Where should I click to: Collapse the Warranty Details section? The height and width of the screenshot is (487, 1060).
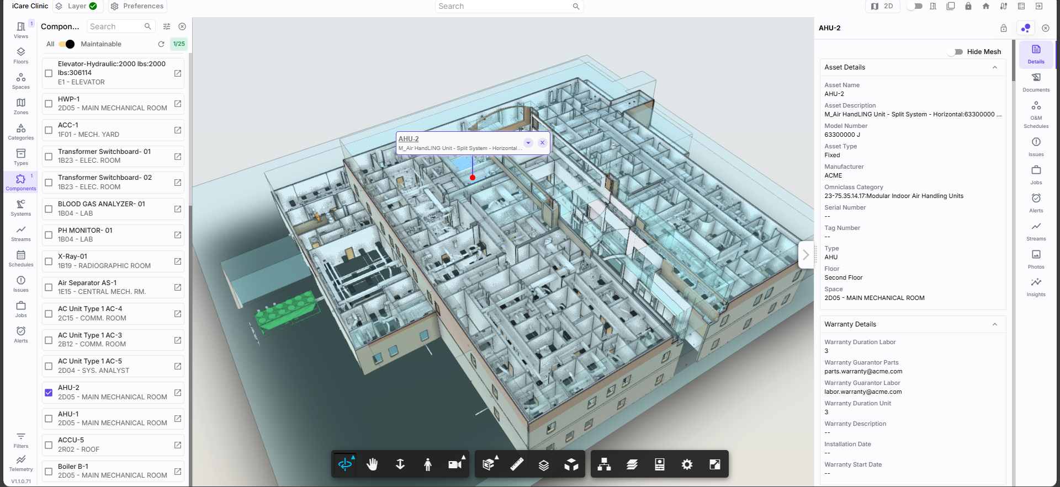click(x=995, y=324)
